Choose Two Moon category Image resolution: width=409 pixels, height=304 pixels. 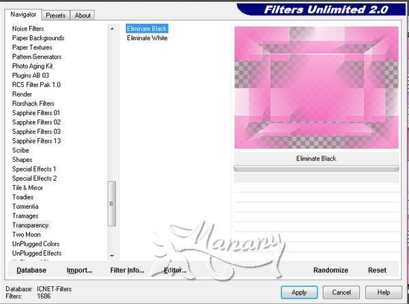(27, 235)
